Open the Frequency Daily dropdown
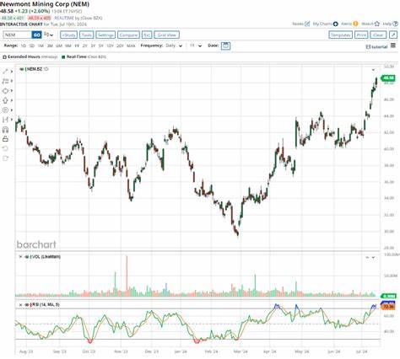Screen dimensions: 400x359 pos(174,46)
